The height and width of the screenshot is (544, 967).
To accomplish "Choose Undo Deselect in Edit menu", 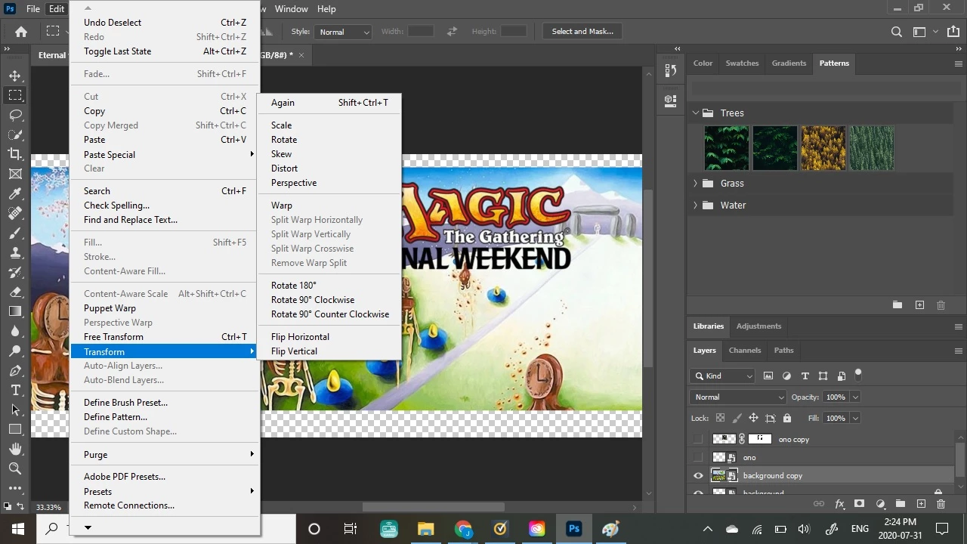I will pyautogui.click(x=165, y=23).
